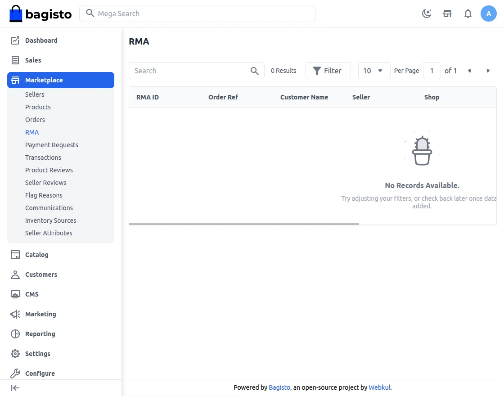This screenshot has width=504, height=396.
Task: Open the Reporting pie chart icon
Action: [15, 334]
